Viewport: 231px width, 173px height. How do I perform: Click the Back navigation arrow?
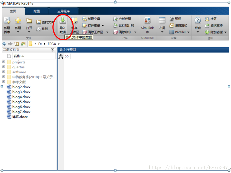pos(4,44)
